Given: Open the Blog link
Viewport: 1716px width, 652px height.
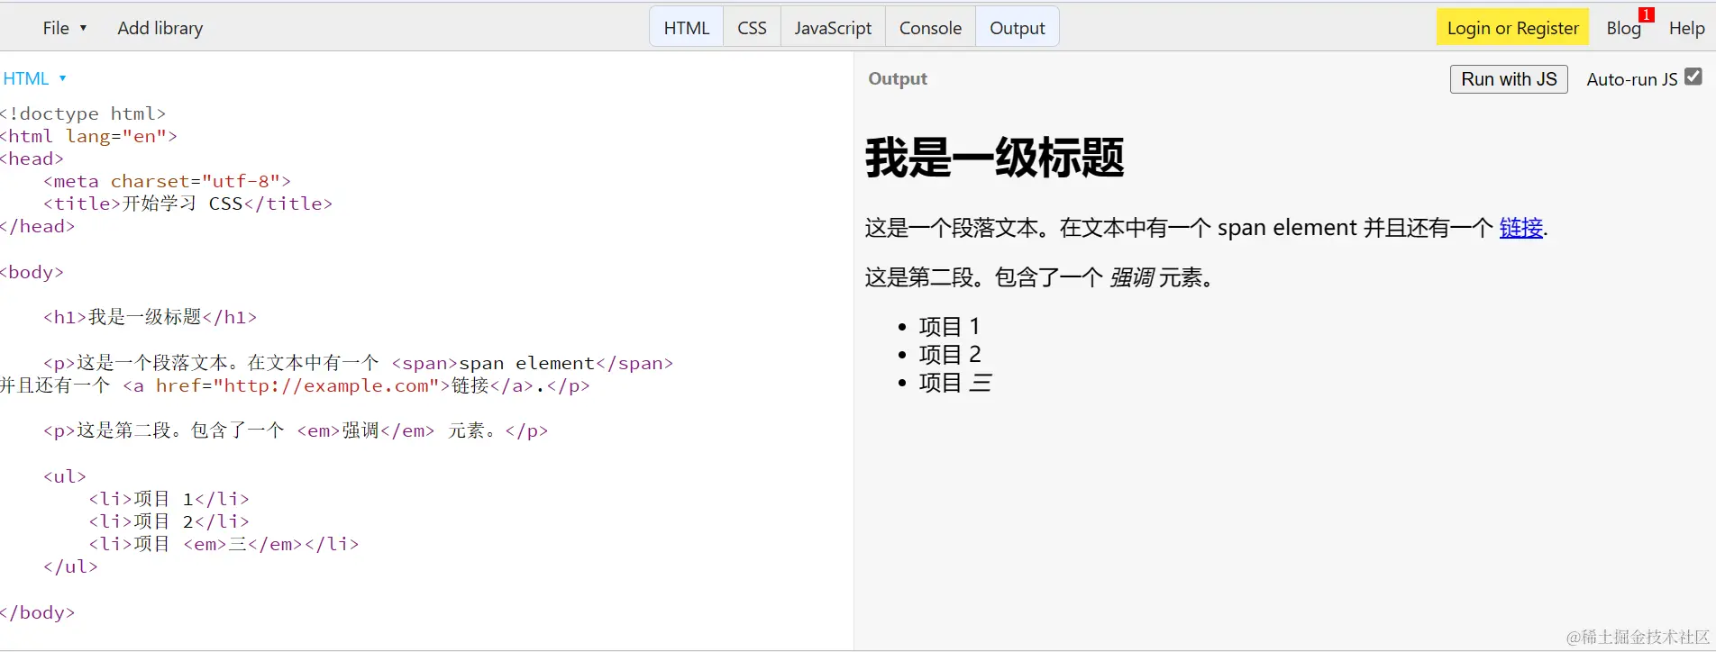Looking at the screenshot, I should click(1623, 28).
